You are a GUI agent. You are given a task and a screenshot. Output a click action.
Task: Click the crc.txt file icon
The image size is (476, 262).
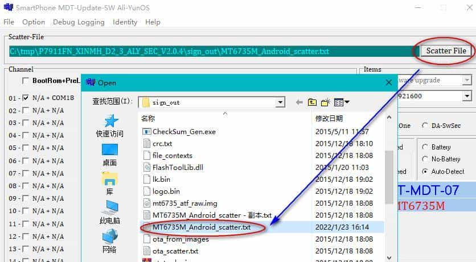click(x=147, y=144)
